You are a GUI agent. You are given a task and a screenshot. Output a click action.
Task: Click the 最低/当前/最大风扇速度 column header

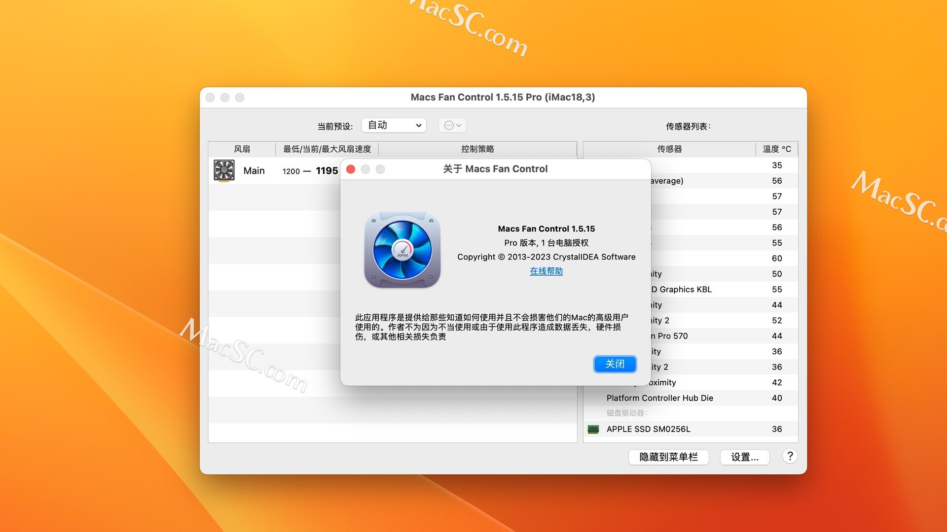(x=327, y=149)
